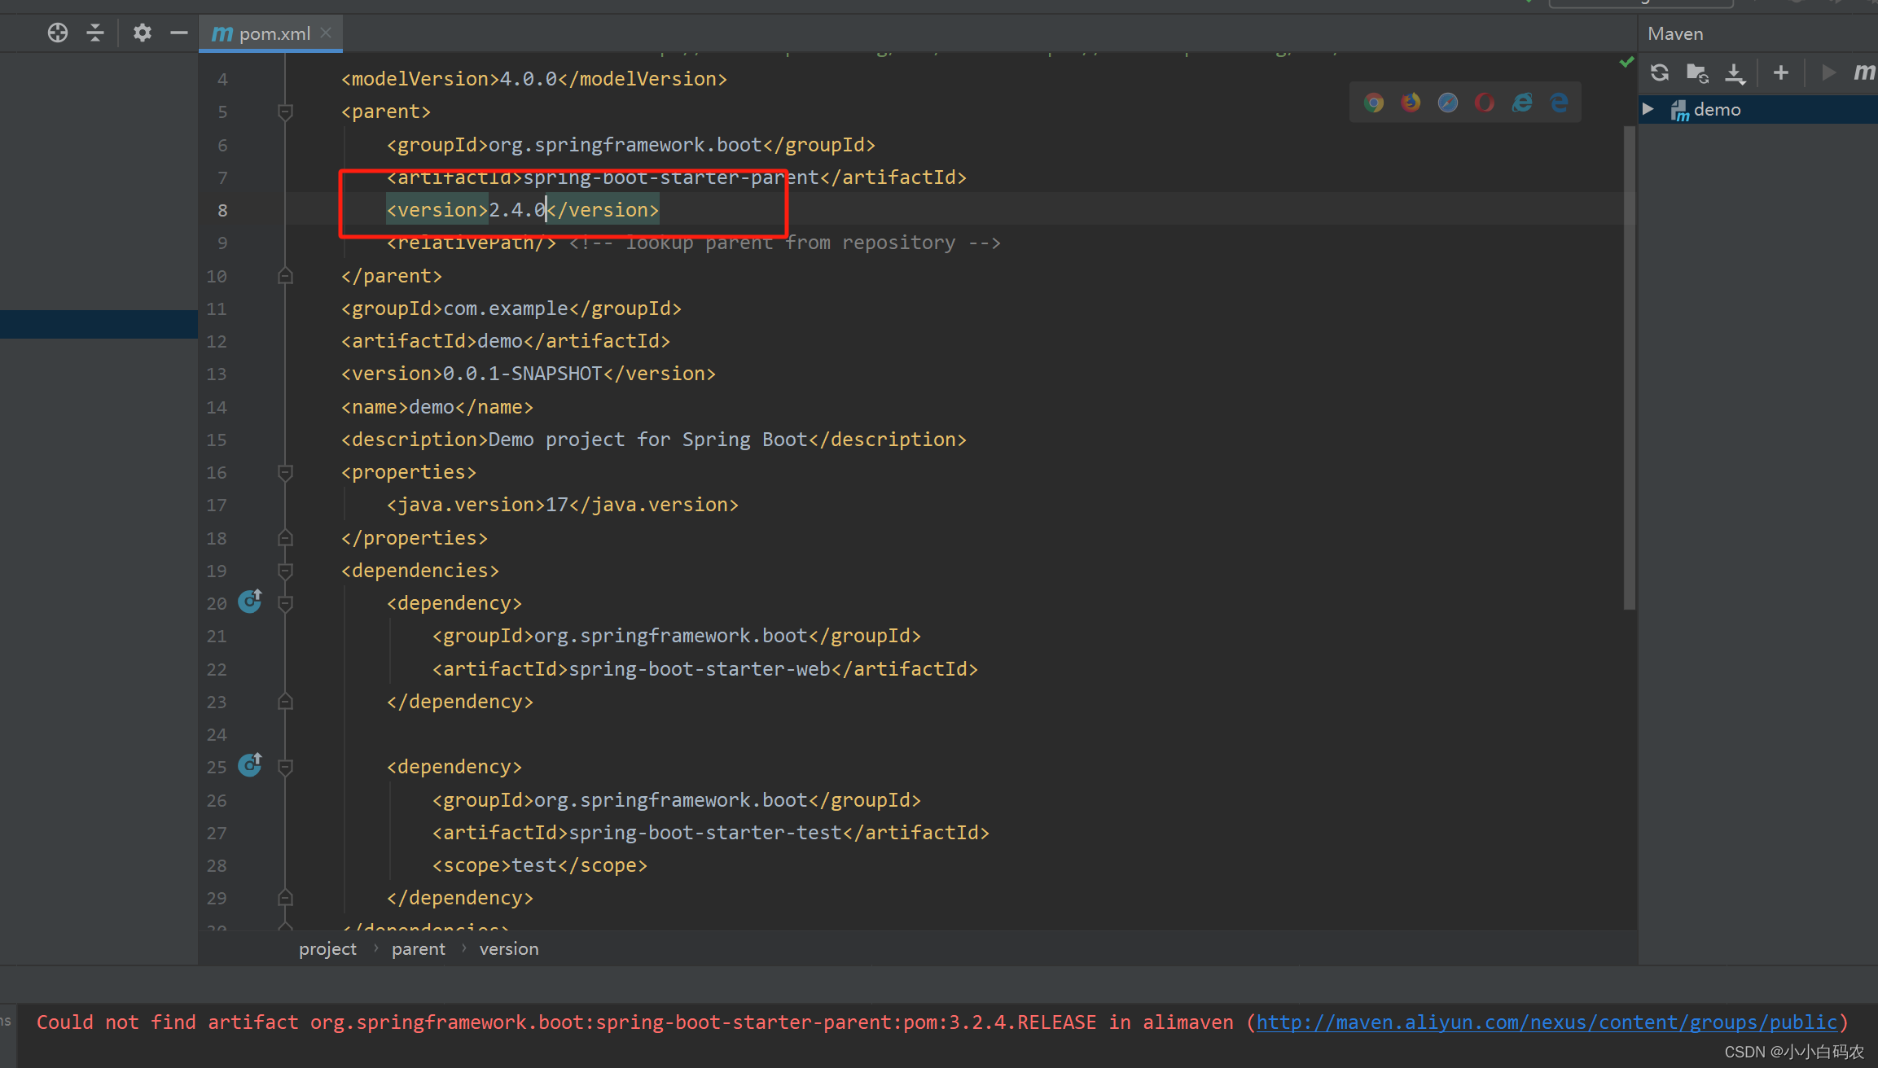Click the green inspection checkmark indicator
The width and height of the screenshot is (1878, 1068).
point(1626,62)
